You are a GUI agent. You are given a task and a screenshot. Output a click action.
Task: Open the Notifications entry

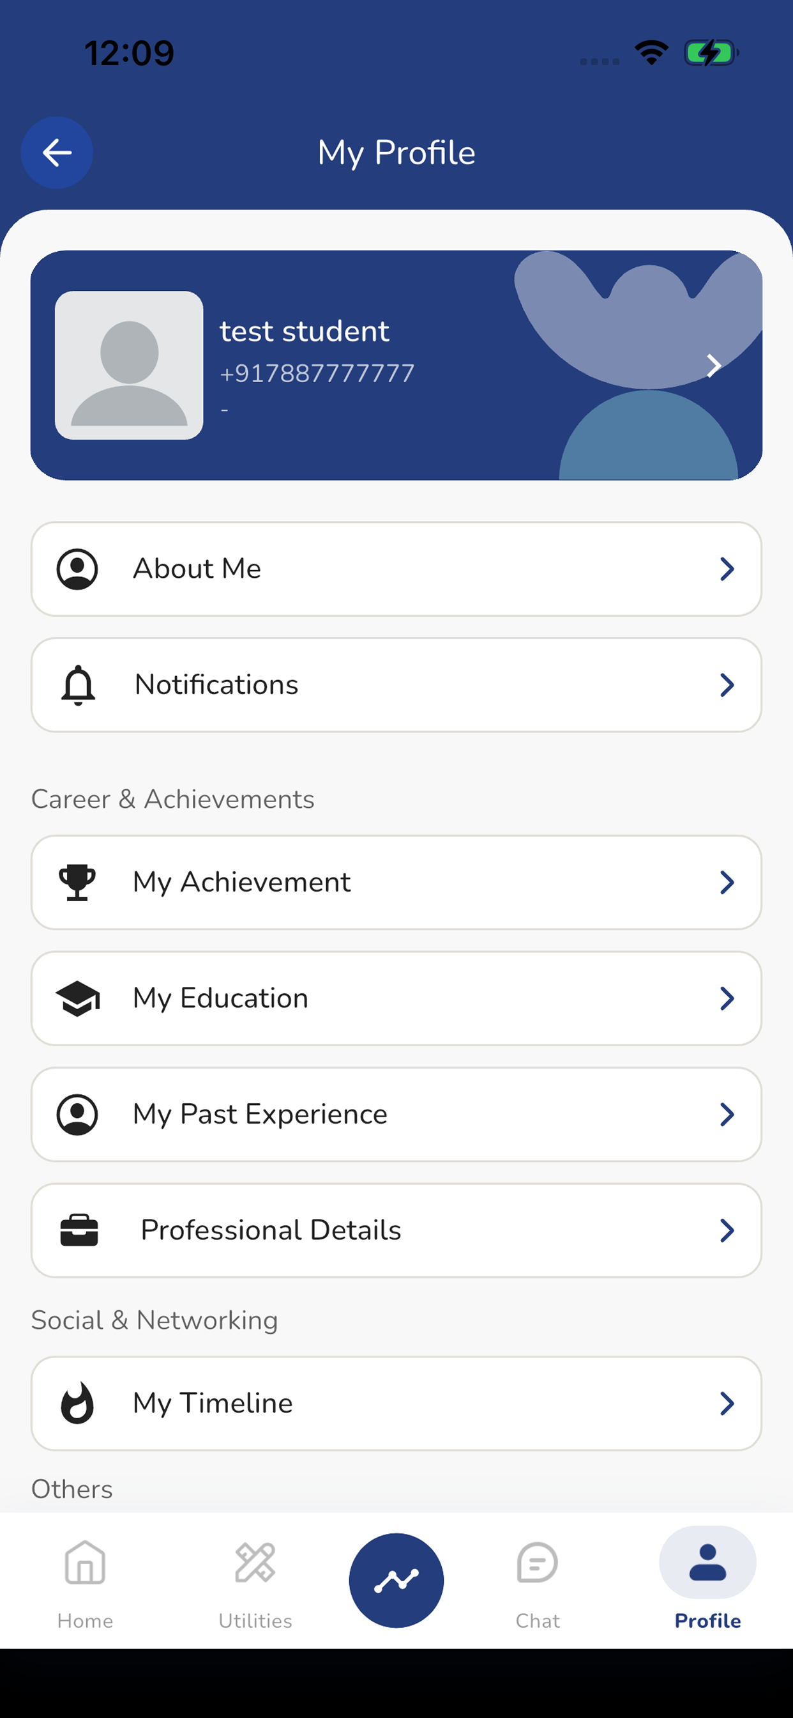[396, 685]
